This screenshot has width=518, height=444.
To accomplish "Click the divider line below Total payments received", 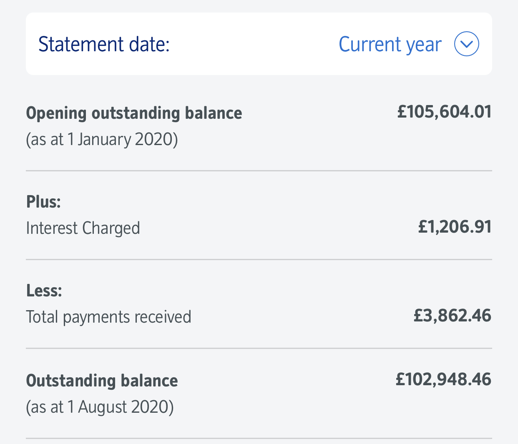I will click(x=259, y=348).
